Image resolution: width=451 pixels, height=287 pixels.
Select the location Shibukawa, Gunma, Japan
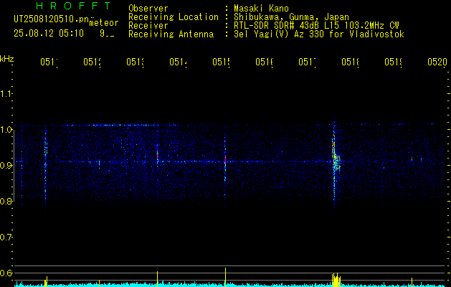291,17
